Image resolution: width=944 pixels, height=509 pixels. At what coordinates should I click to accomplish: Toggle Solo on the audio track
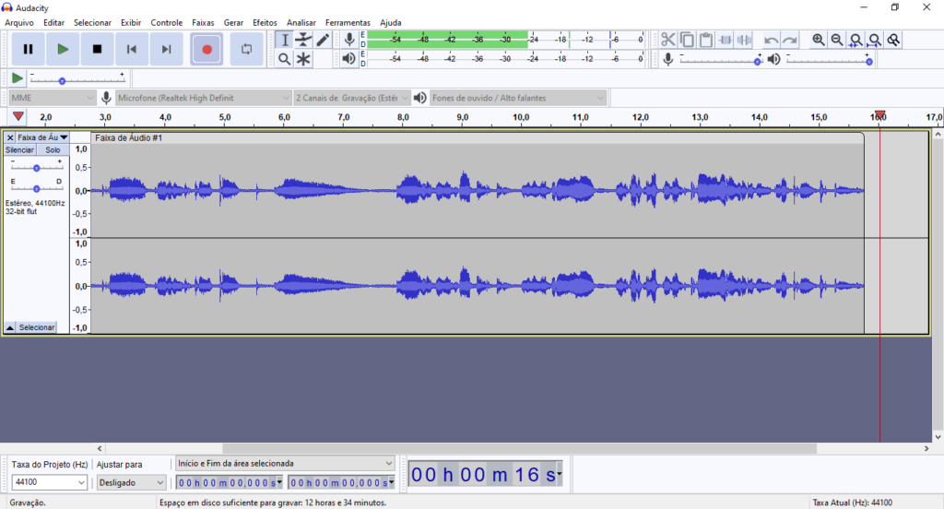[53, 149]
